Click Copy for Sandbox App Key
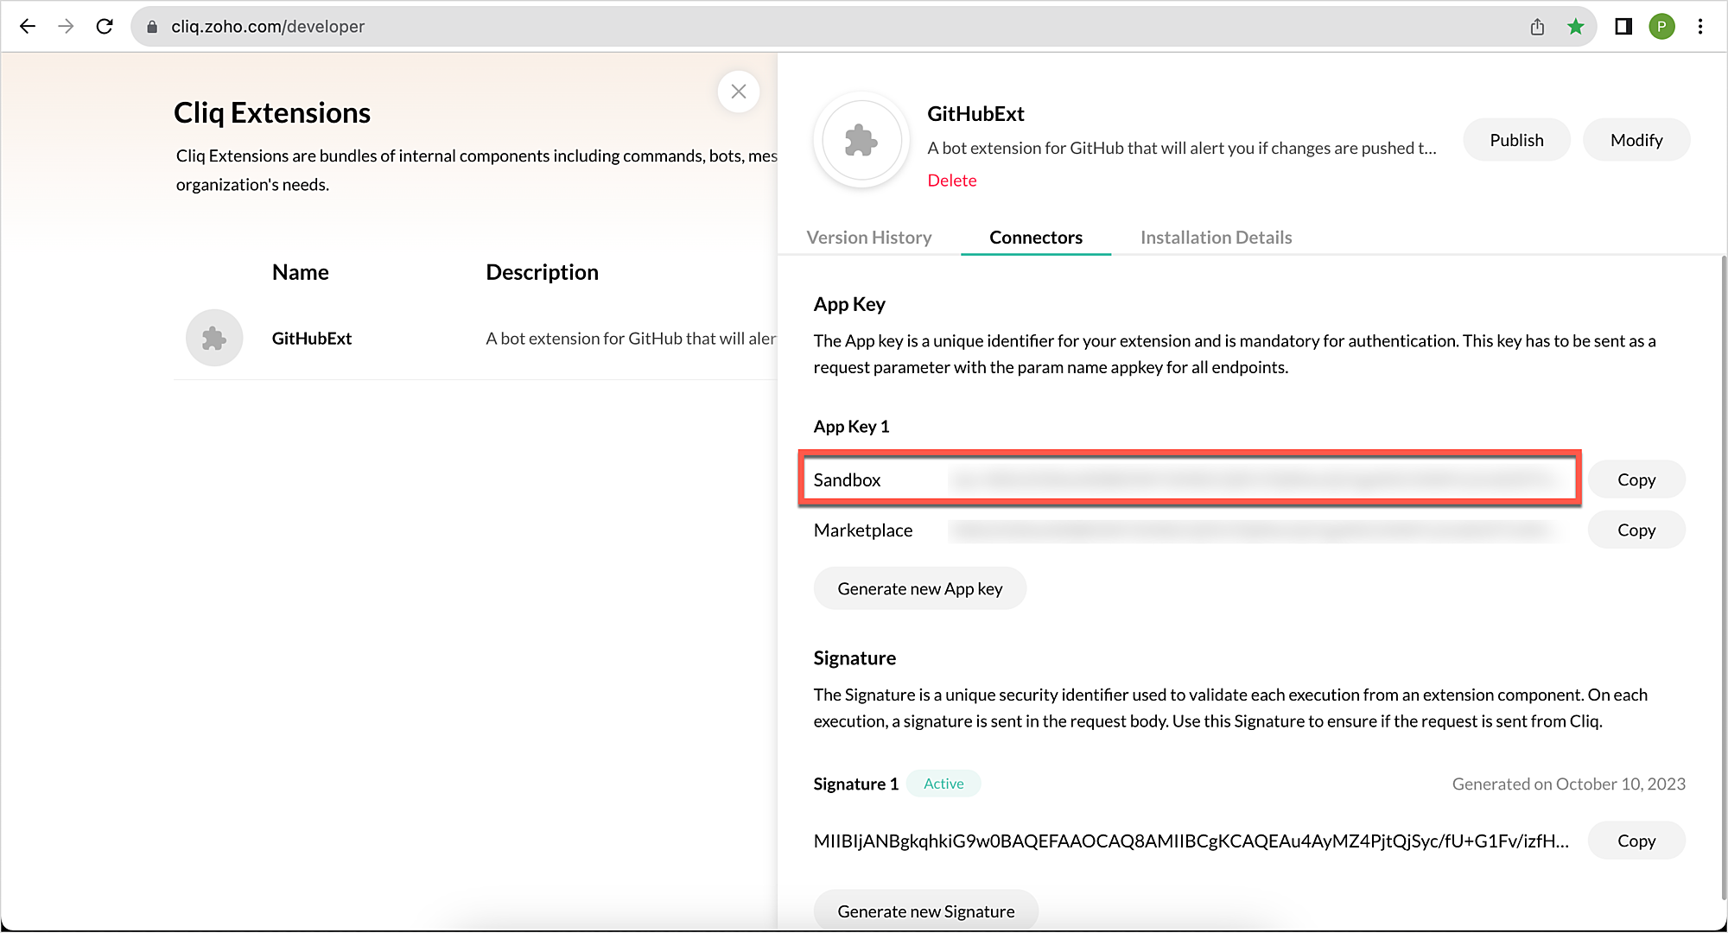This screenshot has width=1728, height=933. click(x=1636, y=479)
